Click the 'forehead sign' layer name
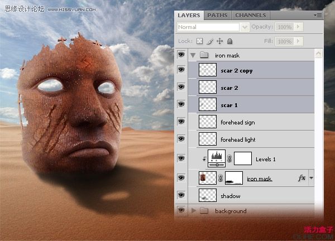 point(238,122)
